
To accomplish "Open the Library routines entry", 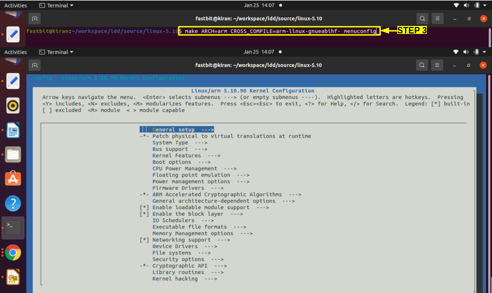I will 188,272.
